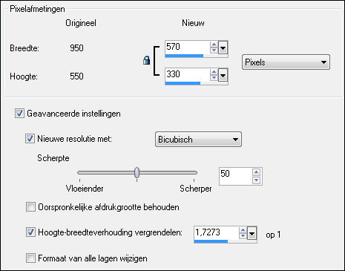Uncheck Geavanceerde instellingen checkbox
345x271 pixels.
[19, 114]
